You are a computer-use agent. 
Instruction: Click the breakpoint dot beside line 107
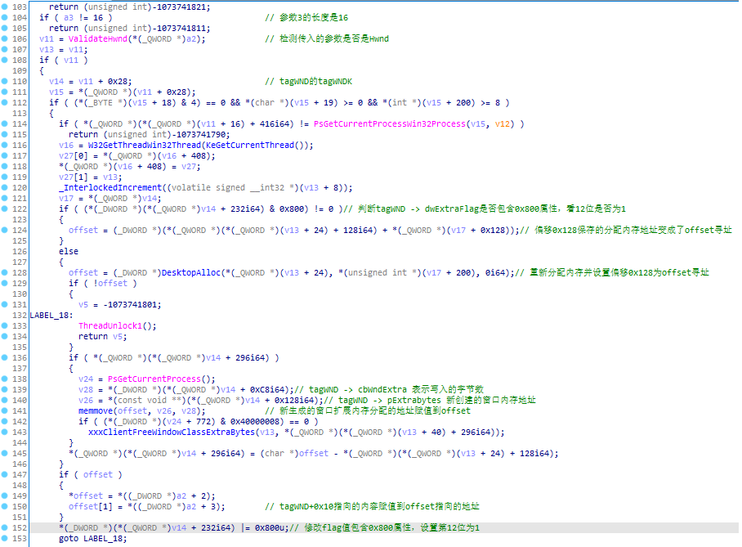point(6,49)
